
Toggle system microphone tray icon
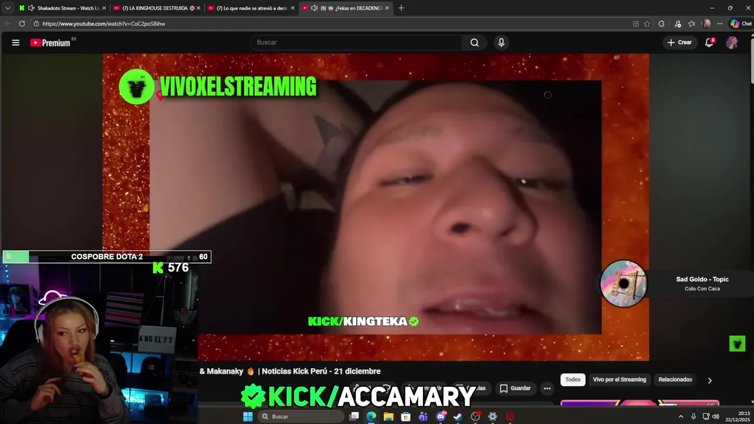pos(693,416)
